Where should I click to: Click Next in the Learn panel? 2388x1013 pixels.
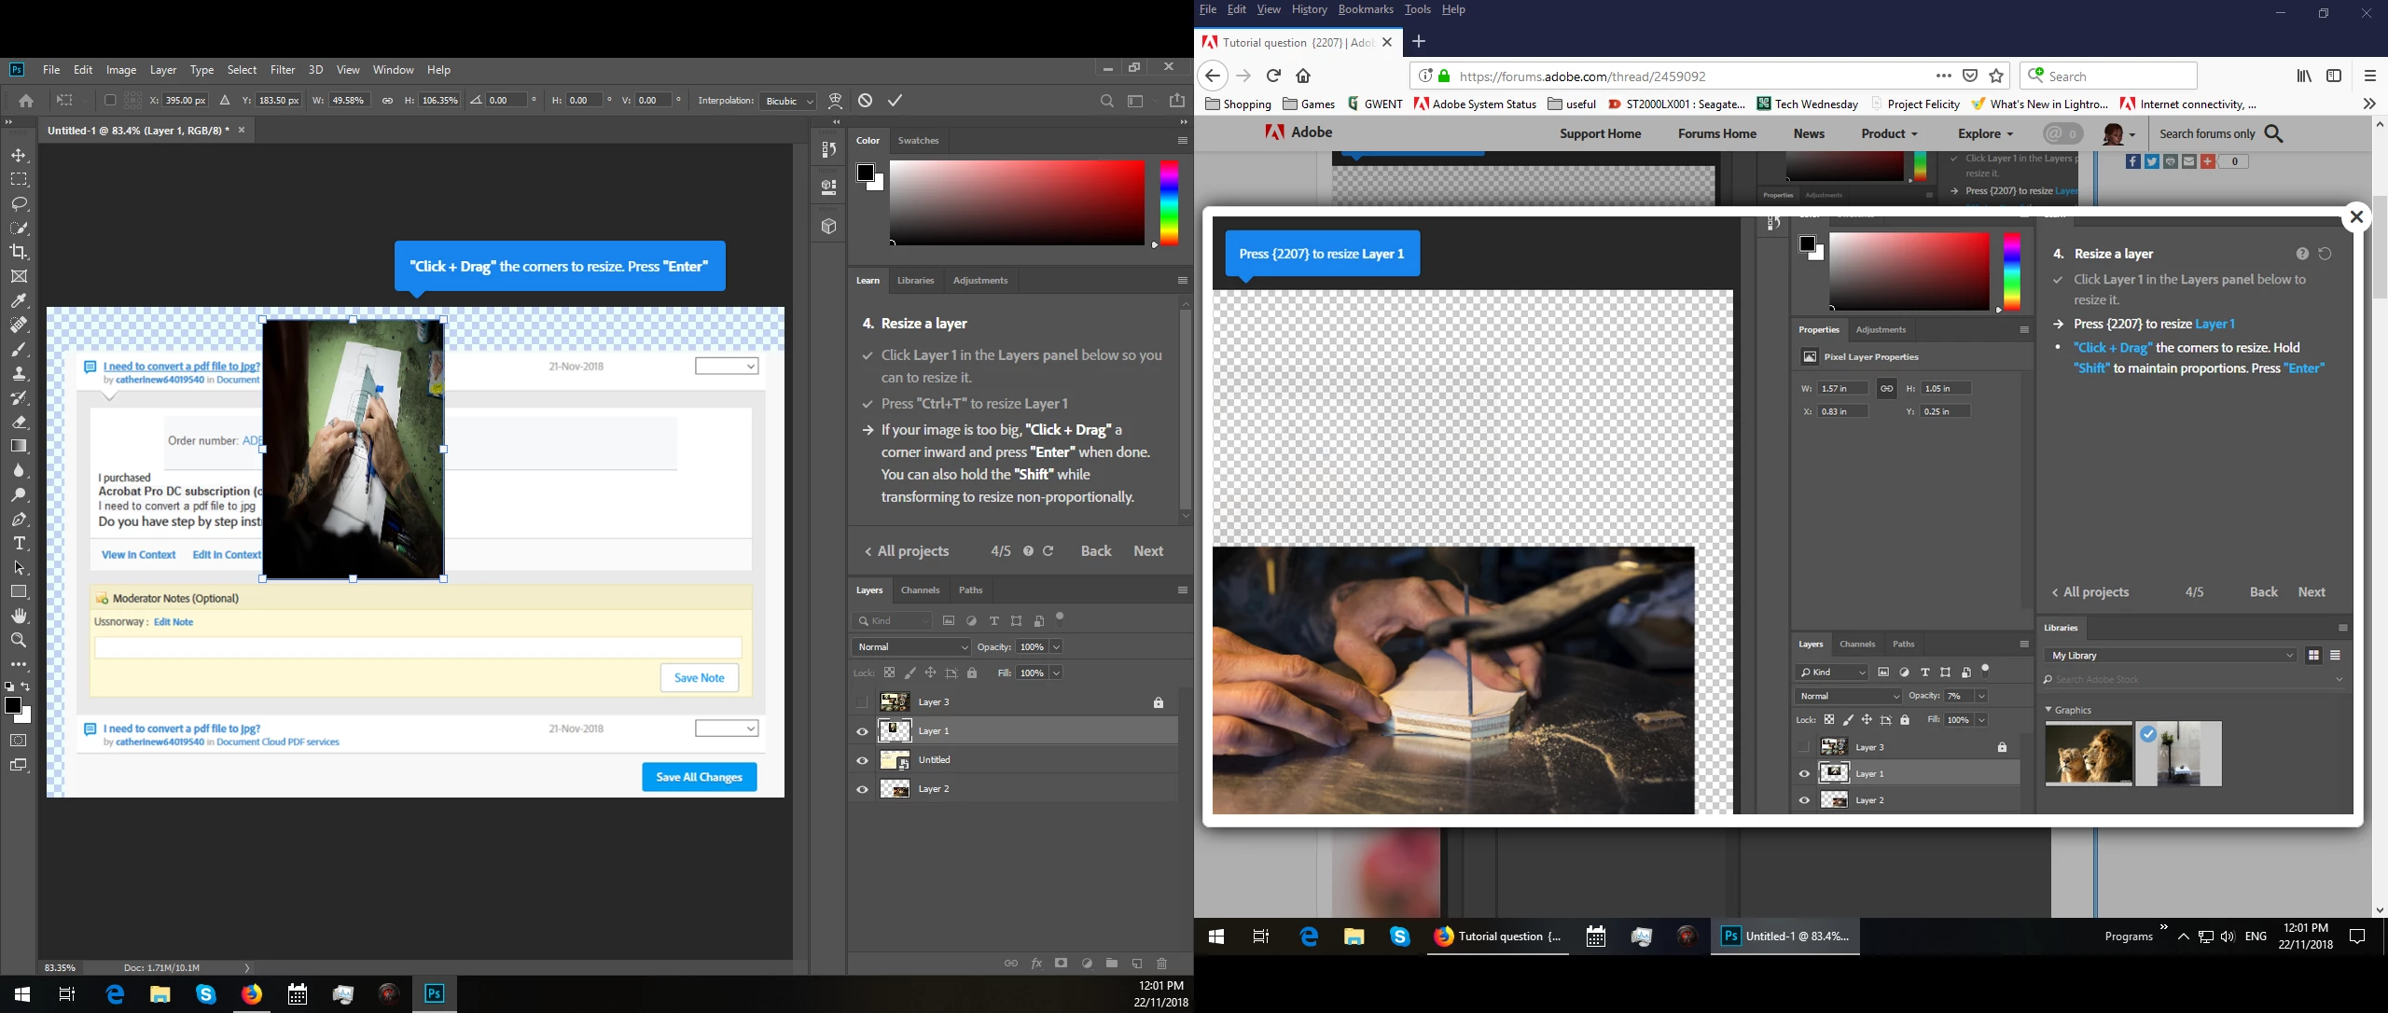tap(1148, 551)
